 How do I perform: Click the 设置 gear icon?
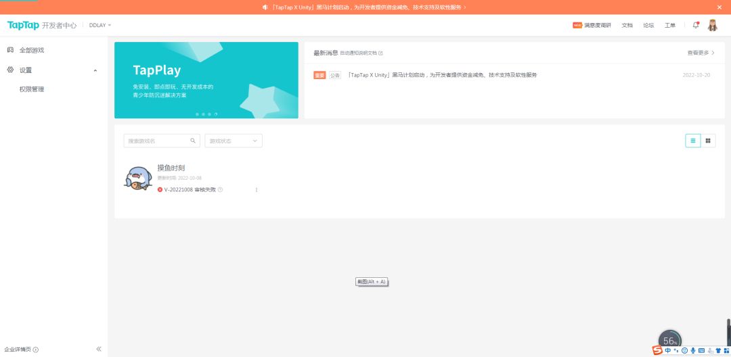tap(10, 70)
